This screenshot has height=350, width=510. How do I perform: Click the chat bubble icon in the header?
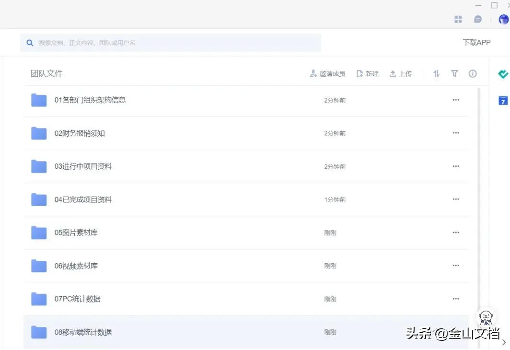[478, 19]
